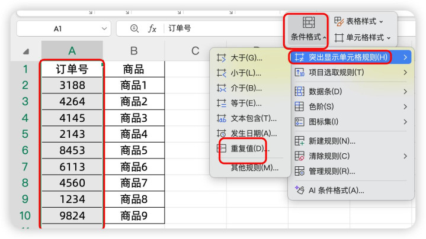
Task: Select row header 10
Action: (x=25, y=216)
